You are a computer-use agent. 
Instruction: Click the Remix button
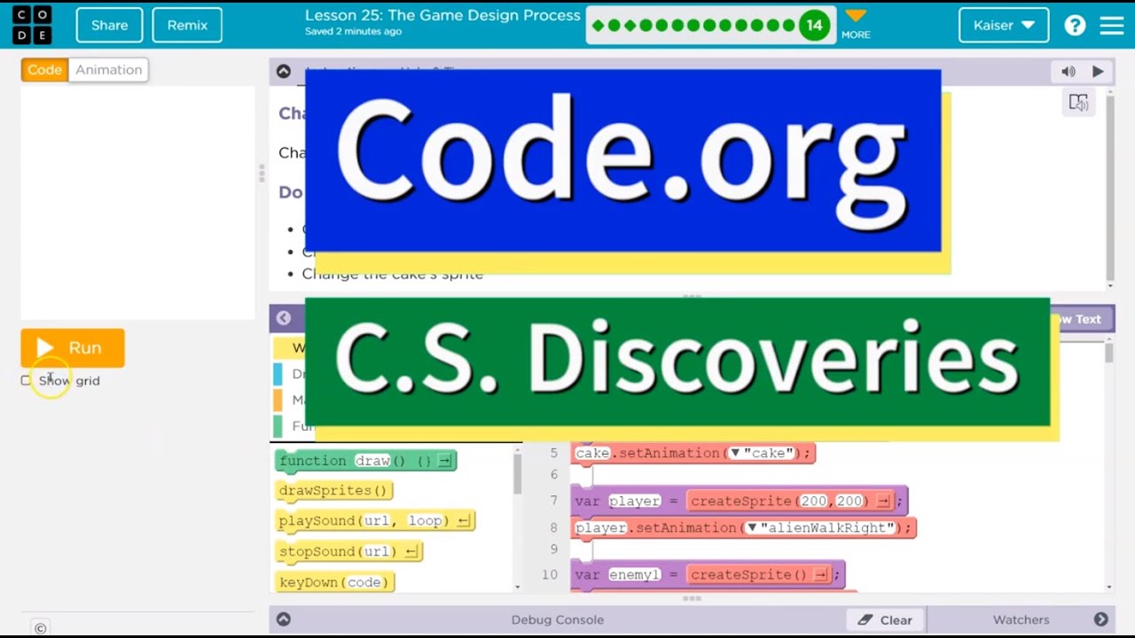(187, 25)
